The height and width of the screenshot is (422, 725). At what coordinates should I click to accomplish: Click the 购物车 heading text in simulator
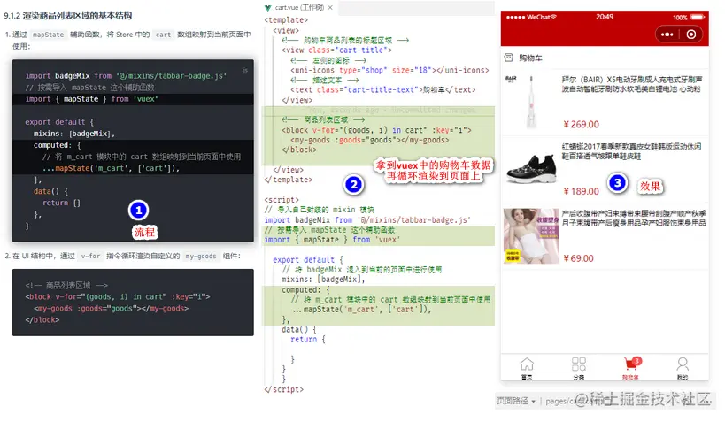click(x=530, y=58)
